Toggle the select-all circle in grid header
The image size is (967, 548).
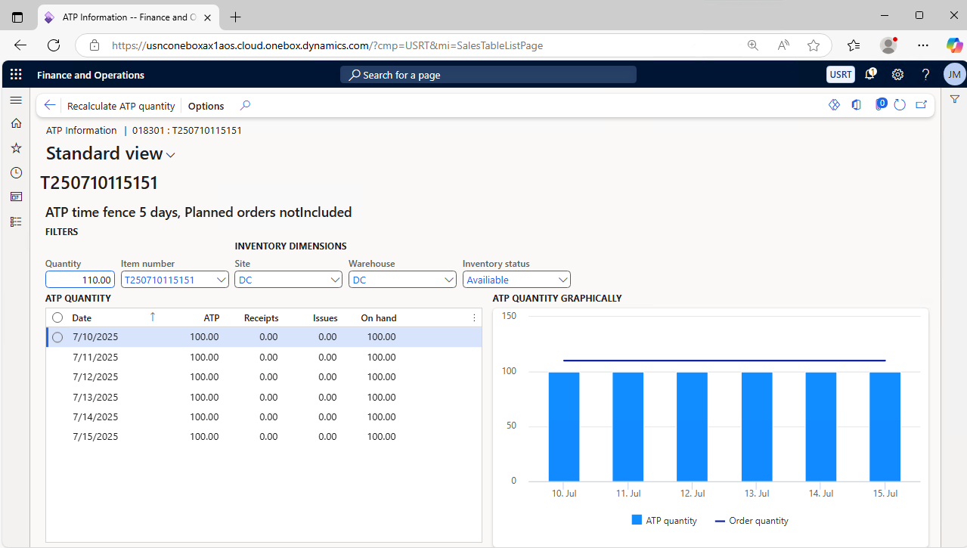point(57,317)
